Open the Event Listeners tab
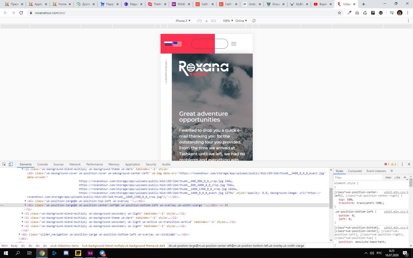Image resolution: width=413 pixels, height=258 pixels. [376, 171]
